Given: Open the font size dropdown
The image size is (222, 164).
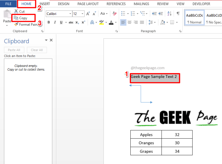Looking at the screenshot, I should (x=83, y=14).
